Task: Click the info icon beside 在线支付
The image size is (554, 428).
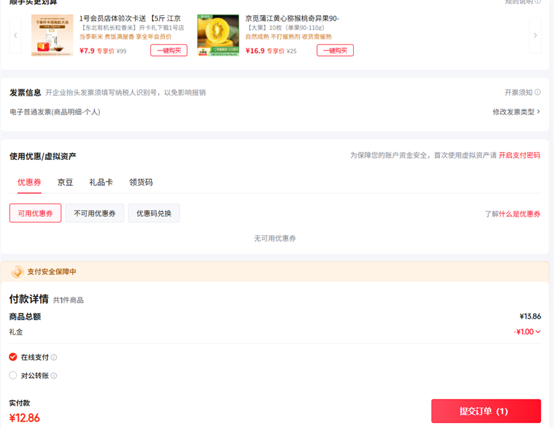Action: pos(54,357)
